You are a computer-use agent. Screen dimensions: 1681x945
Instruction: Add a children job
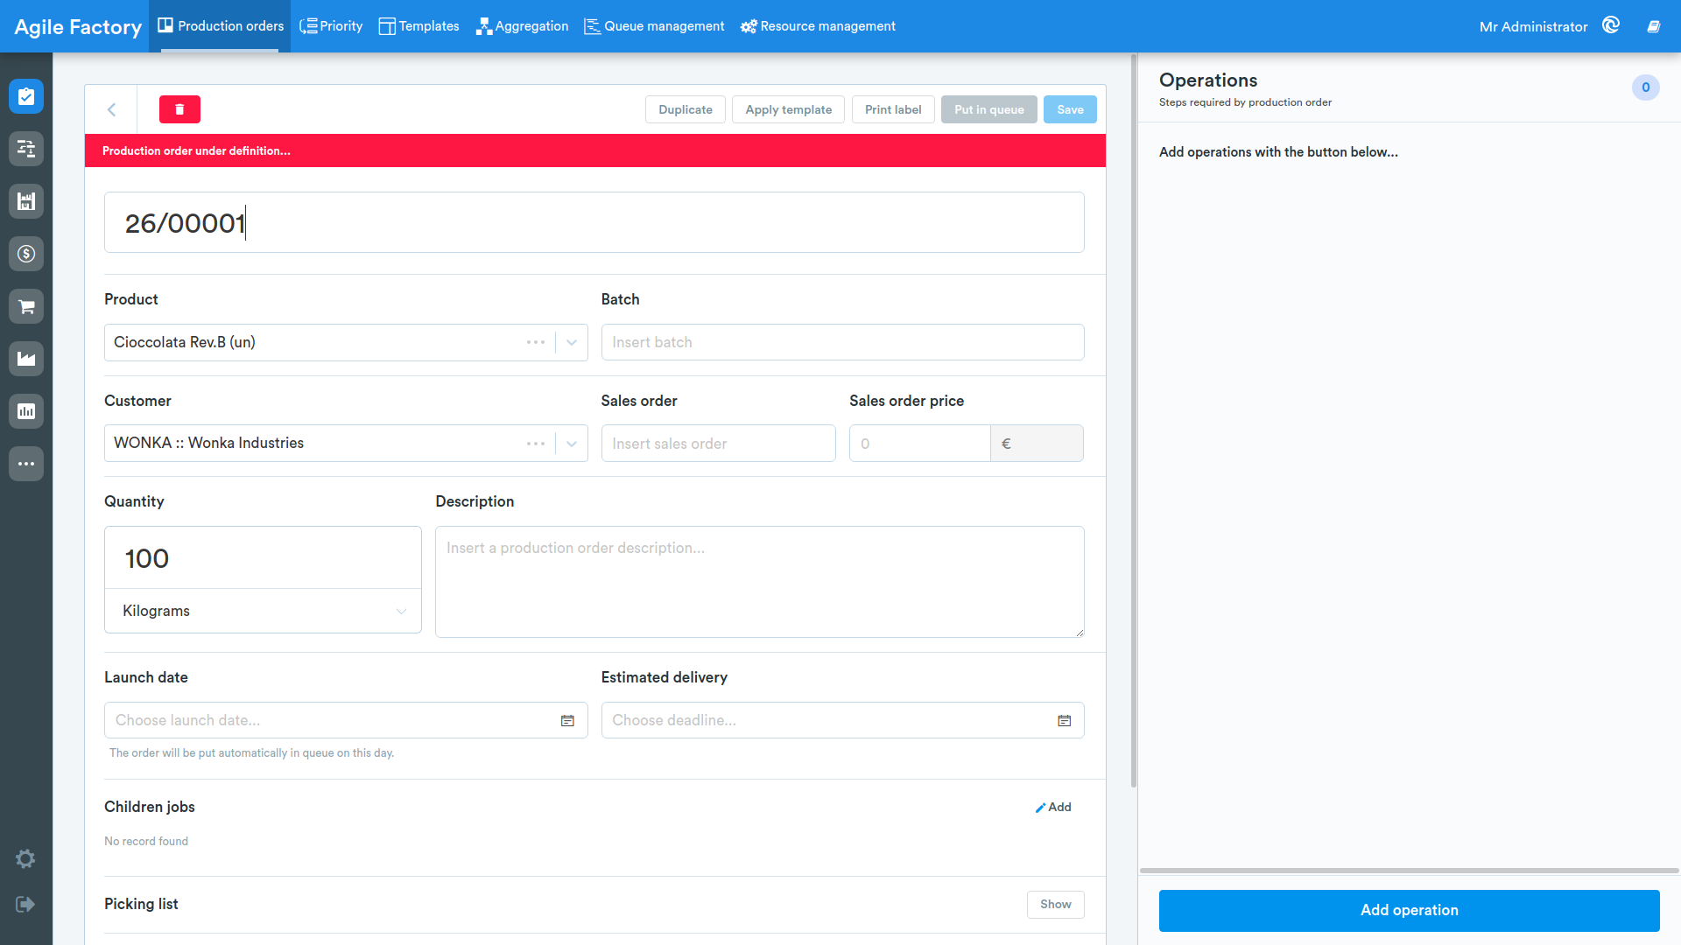pos(1053,807)
